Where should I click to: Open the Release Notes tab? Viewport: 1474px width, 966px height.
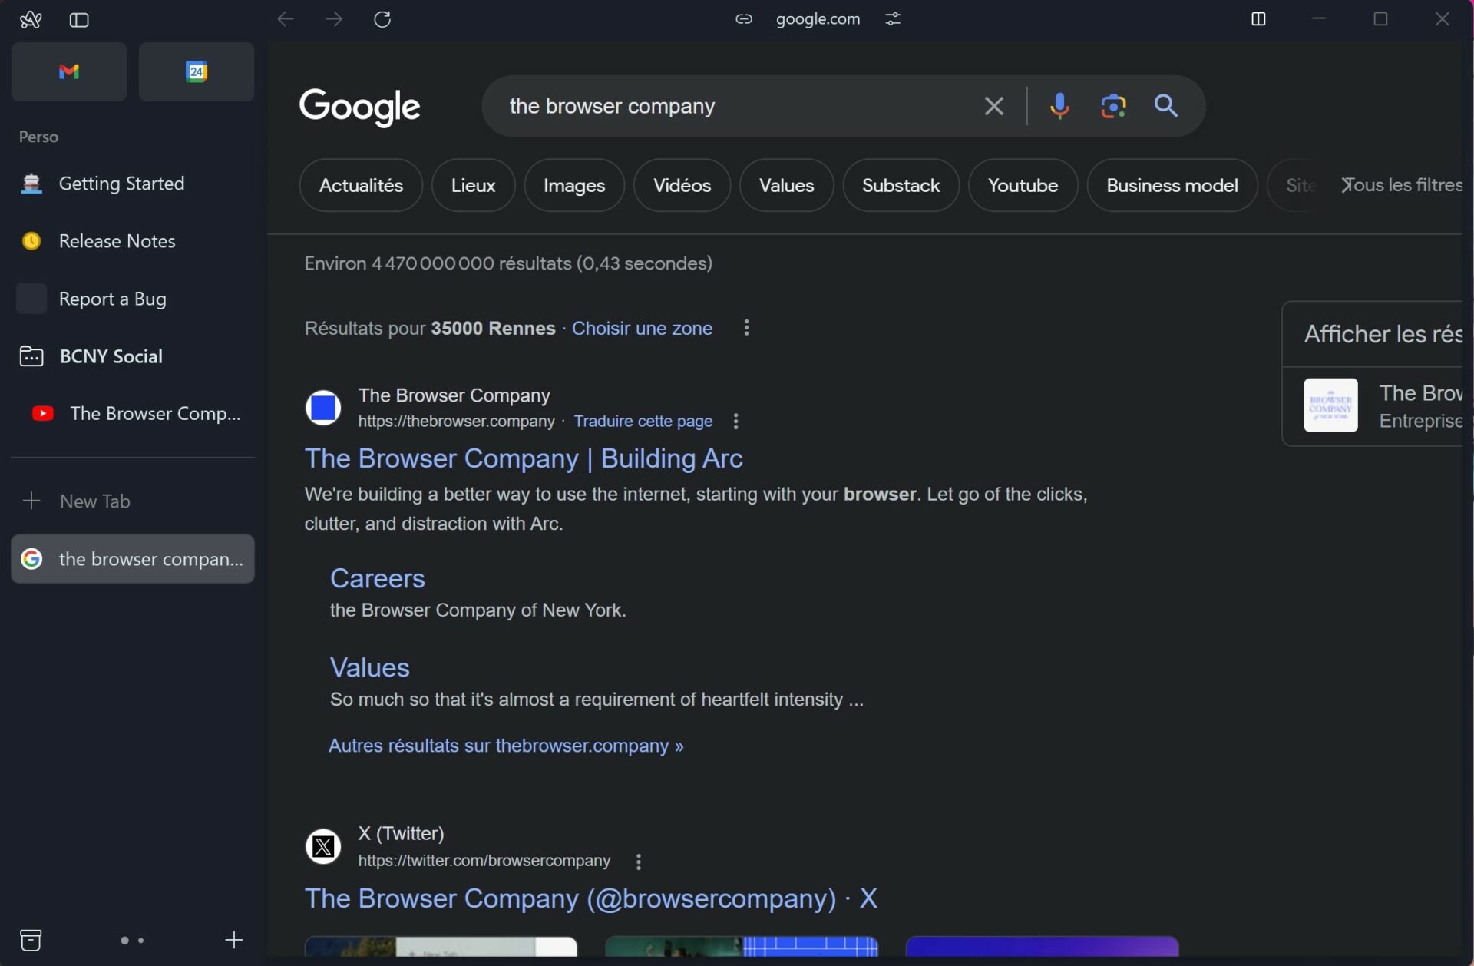[x=132, y=241]
